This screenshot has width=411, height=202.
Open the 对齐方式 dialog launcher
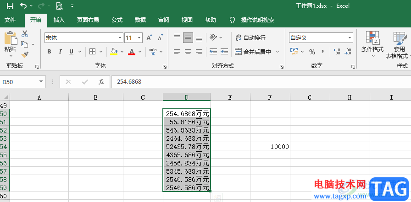coord(282,67)
